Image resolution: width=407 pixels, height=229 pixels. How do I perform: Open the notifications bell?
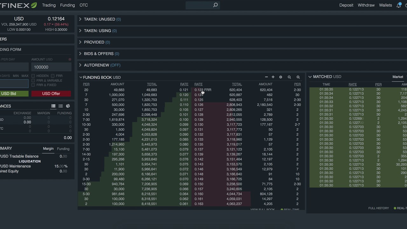(399, 5)
